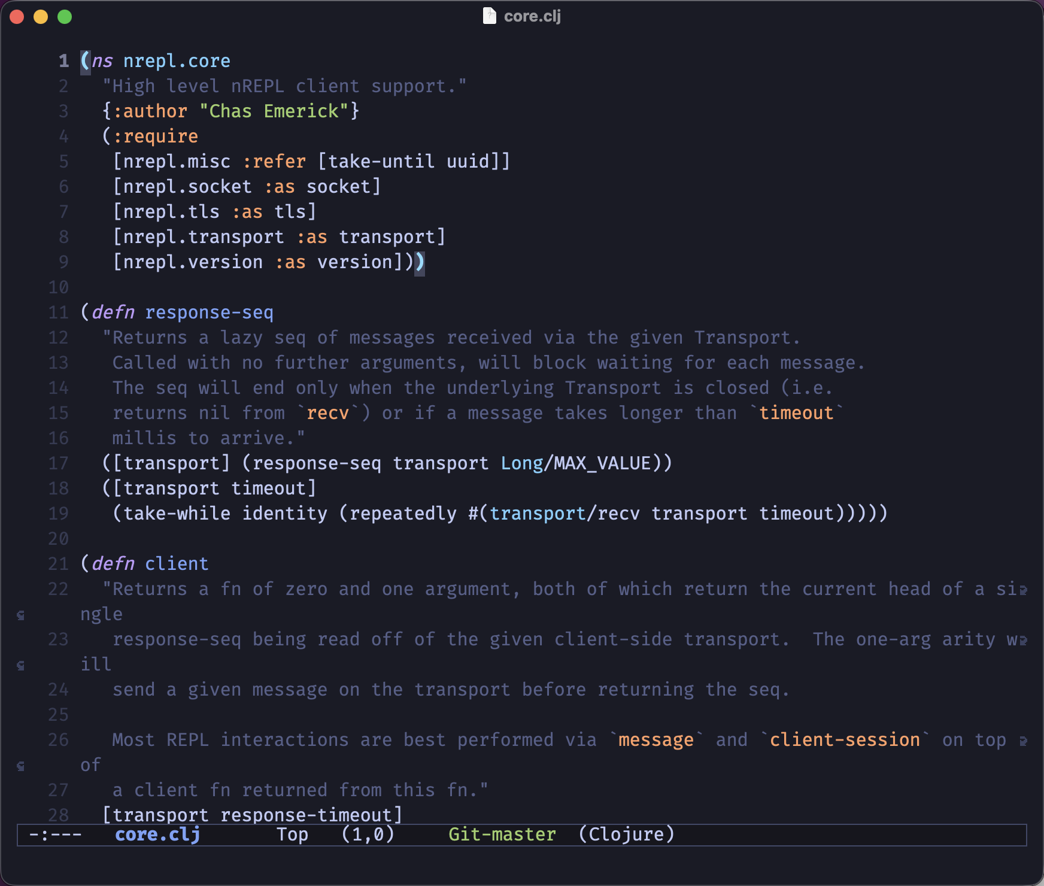Click the :require keyword on line 4

(155, 136)
